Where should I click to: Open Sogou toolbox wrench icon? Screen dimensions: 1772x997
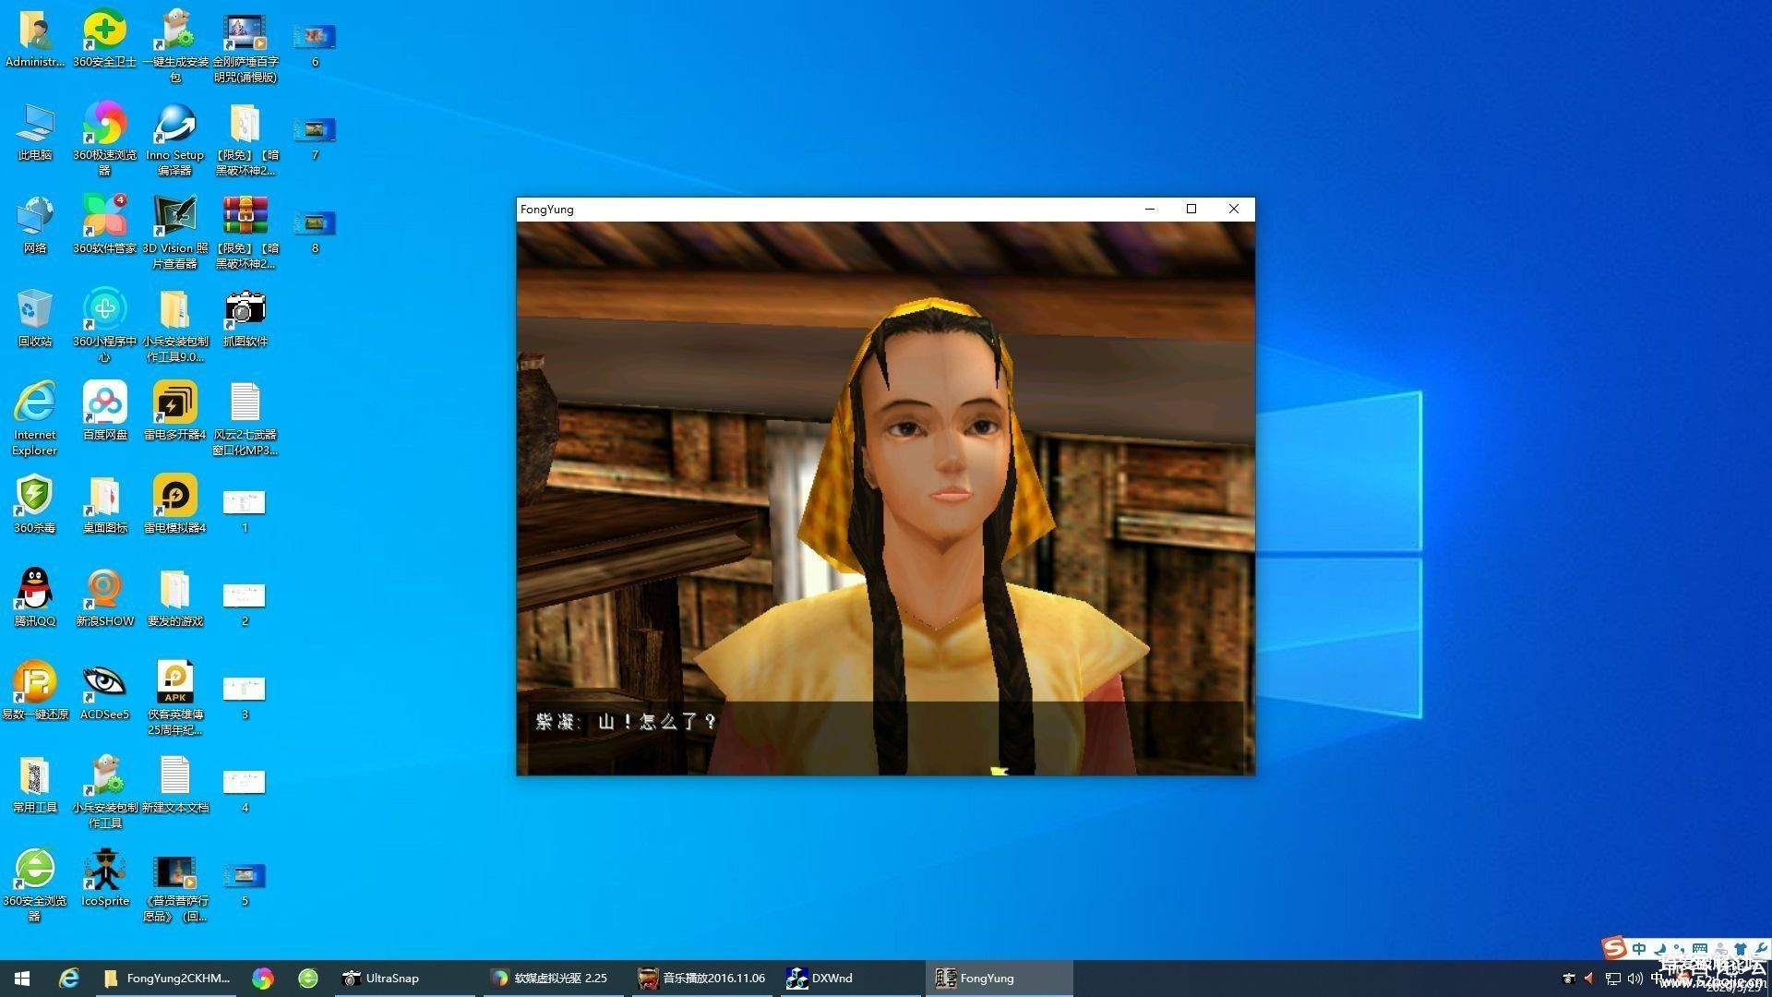(x=1760, y=949)
